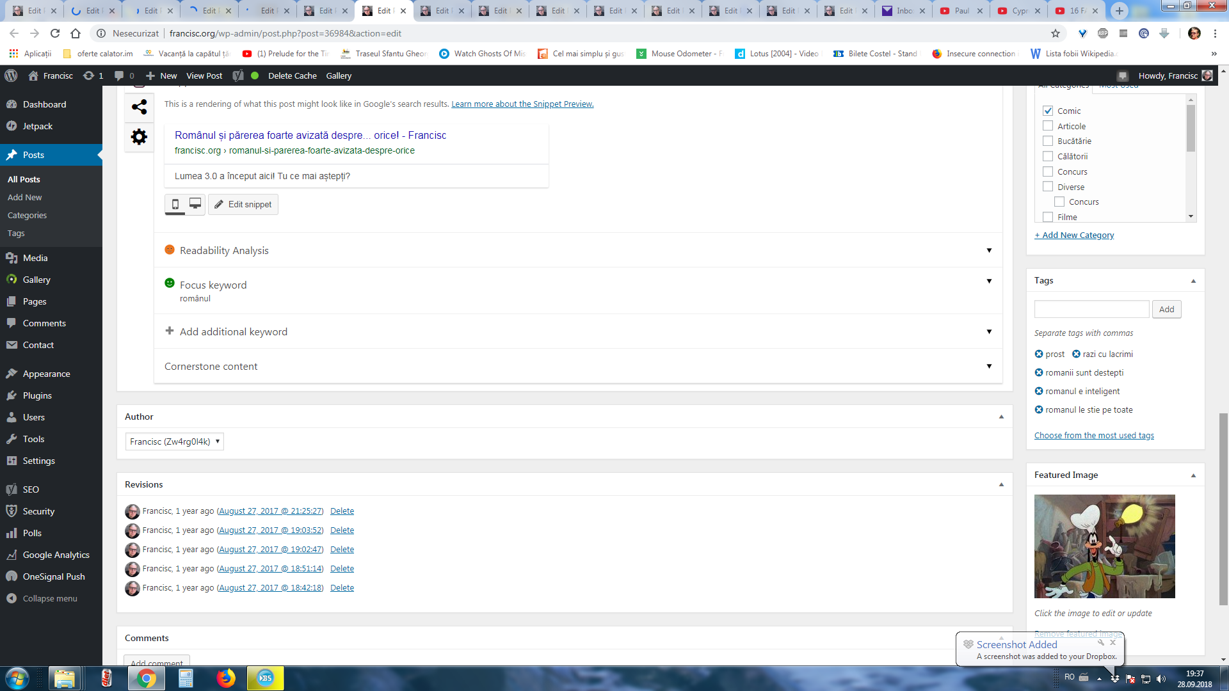Open Jetpack in the admin sidebar
This screenshot has height=691, width=1229.
pos(38,126)
